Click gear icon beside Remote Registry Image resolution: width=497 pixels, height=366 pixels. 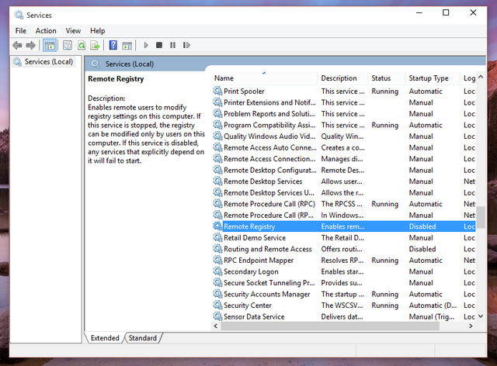[217, 226]
